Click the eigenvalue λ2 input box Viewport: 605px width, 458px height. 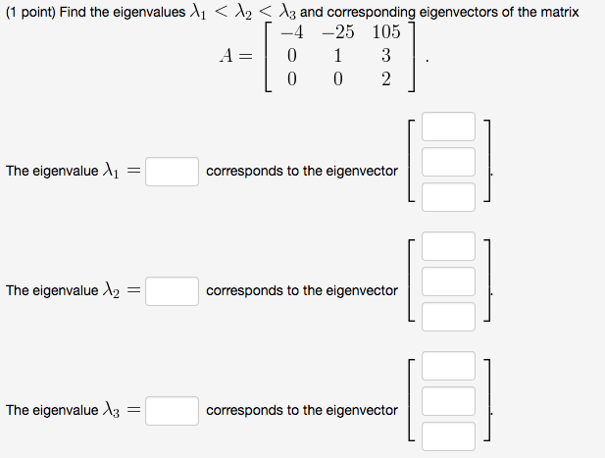pyautogui.click(x=172, y=291)
